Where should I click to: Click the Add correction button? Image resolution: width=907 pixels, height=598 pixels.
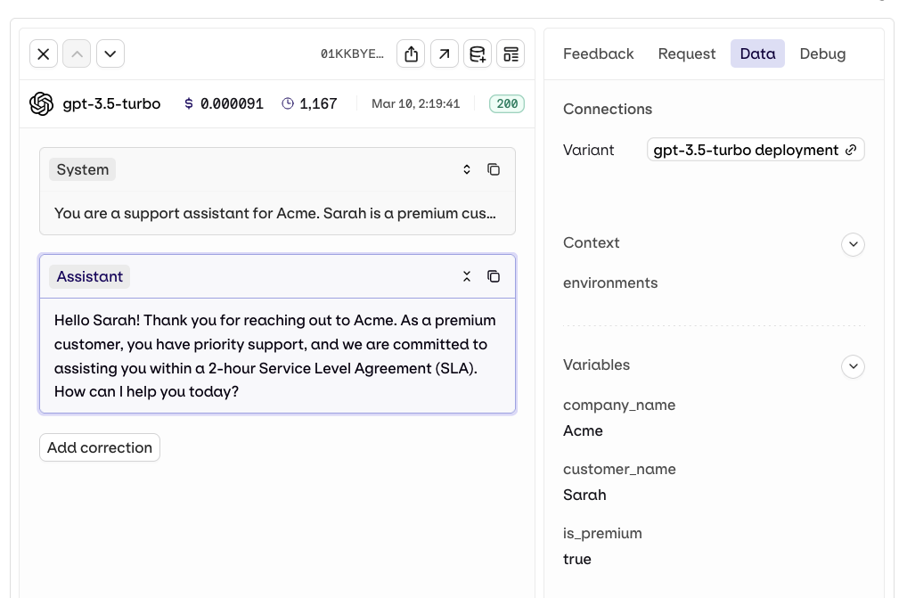pyautogui.click(x=100, y=447)
